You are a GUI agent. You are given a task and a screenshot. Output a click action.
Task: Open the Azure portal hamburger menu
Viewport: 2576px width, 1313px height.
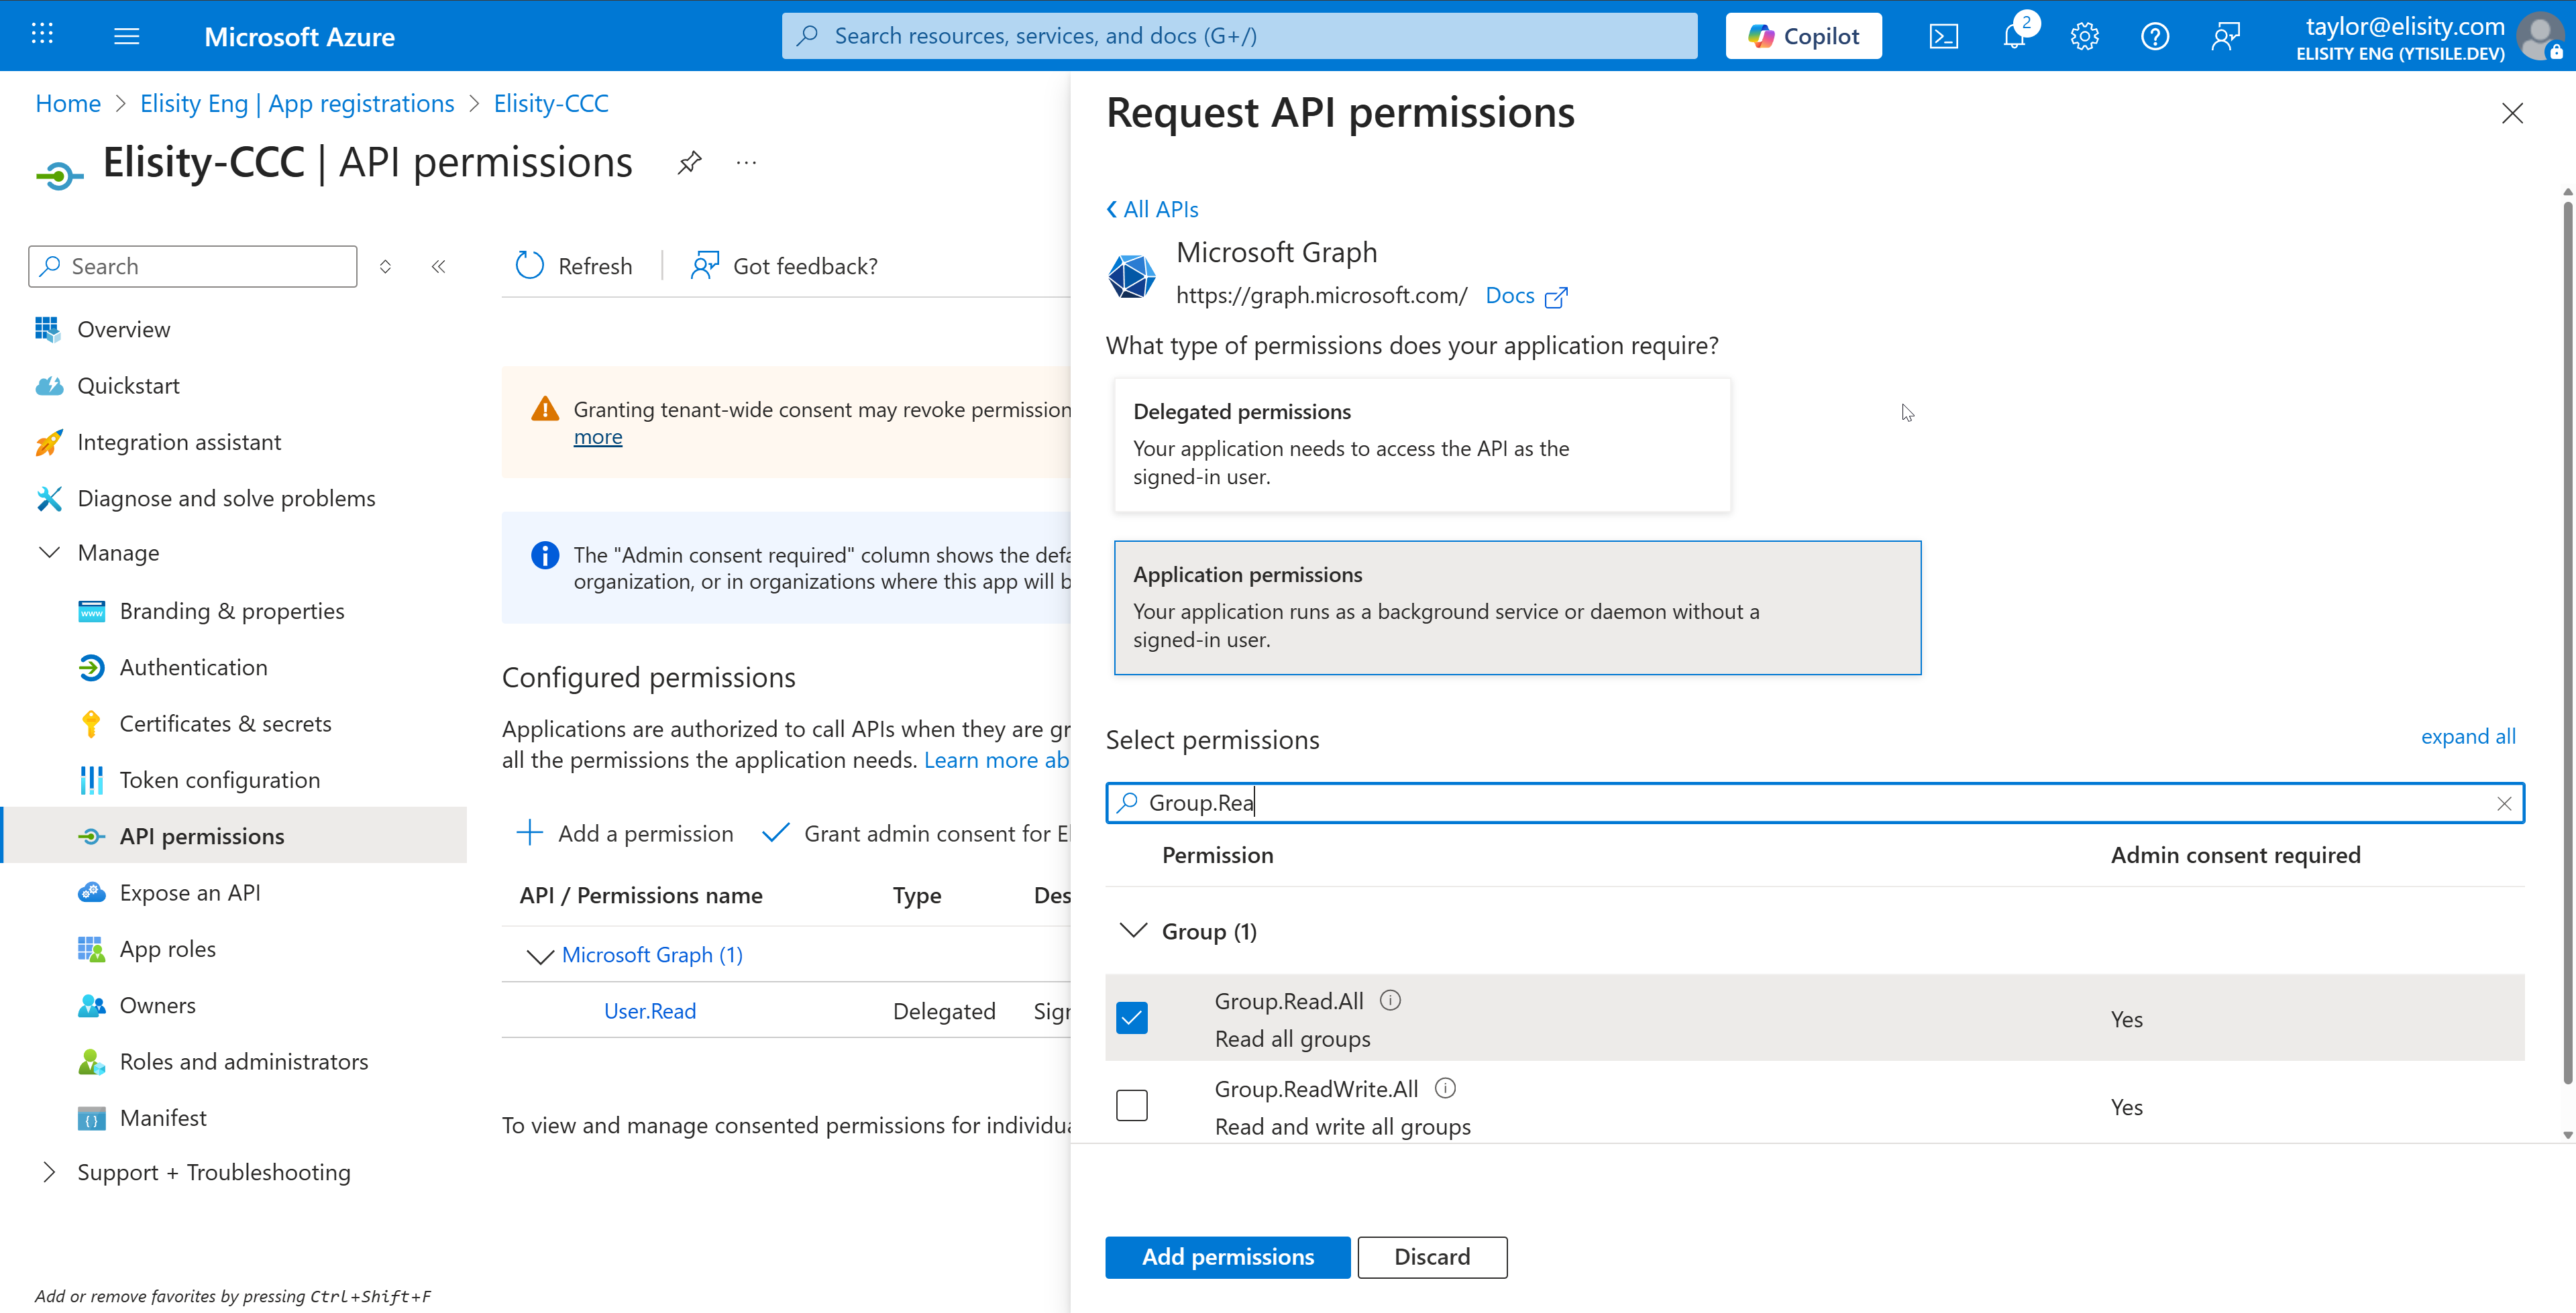coord(127,37)
